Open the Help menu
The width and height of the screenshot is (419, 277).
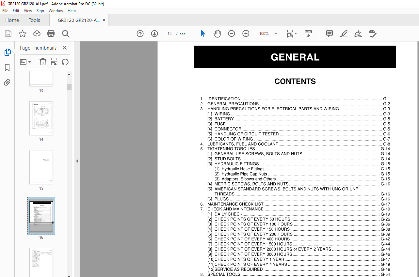click(72, 11)
